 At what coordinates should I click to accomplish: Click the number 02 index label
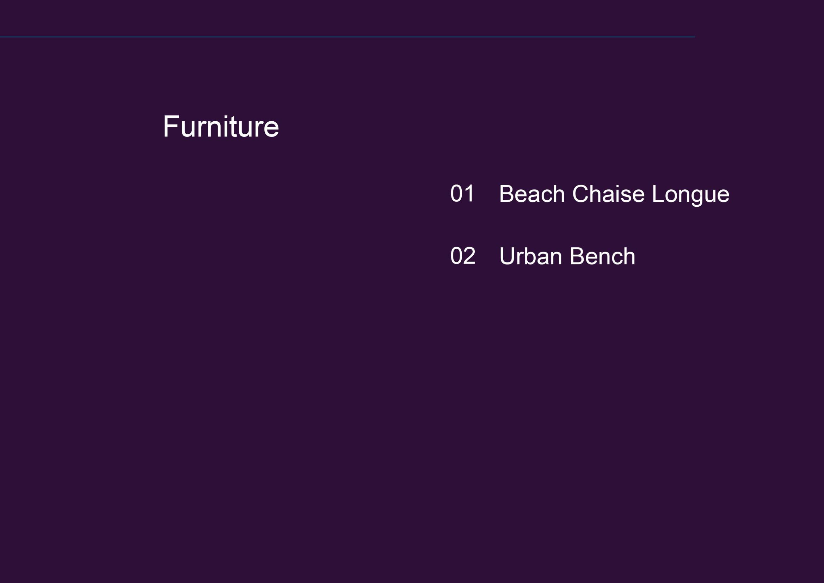click(x=463, y=256)
